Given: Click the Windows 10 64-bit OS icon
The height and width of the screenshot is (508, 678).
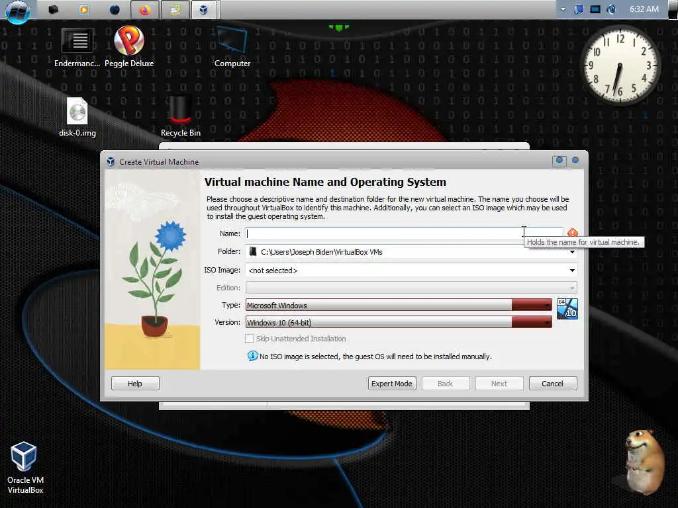Looking at the screenshot, I should click(567, 309).
